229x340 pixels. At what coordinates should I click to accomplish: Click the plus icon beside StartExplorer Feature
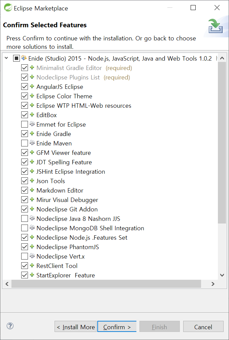pyautogui.click(x=32, y=275)
